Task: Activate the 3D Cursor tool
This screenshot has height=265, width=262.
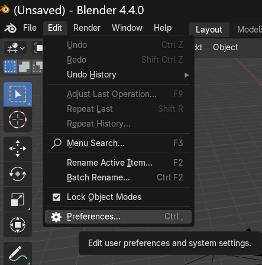Action: pos(18,119)
